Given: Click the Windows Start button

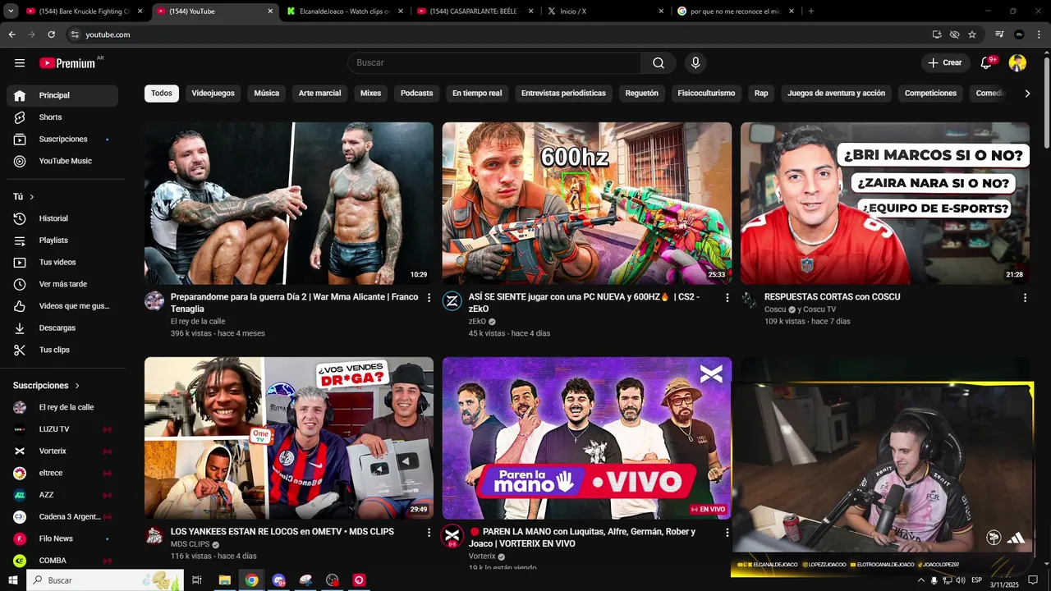Looking at the screenshot, I should tap(14, 580).
